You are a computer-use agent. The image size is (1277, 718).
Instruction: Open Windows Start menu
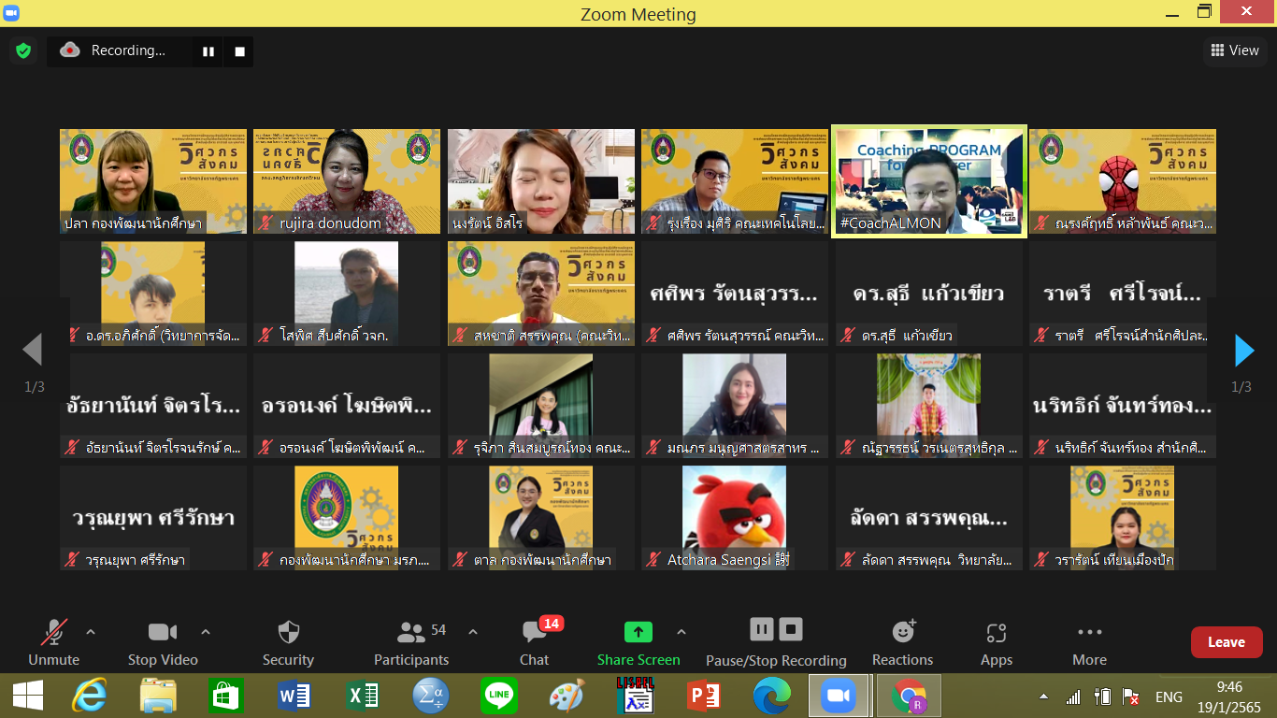coord(28,696)
